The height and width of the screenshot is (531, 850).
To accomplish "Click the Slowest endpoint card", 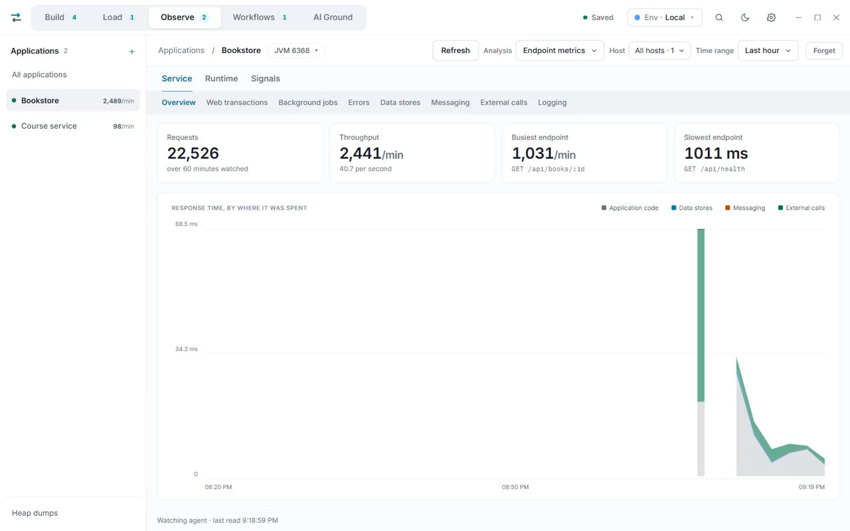I will (757, 153).
